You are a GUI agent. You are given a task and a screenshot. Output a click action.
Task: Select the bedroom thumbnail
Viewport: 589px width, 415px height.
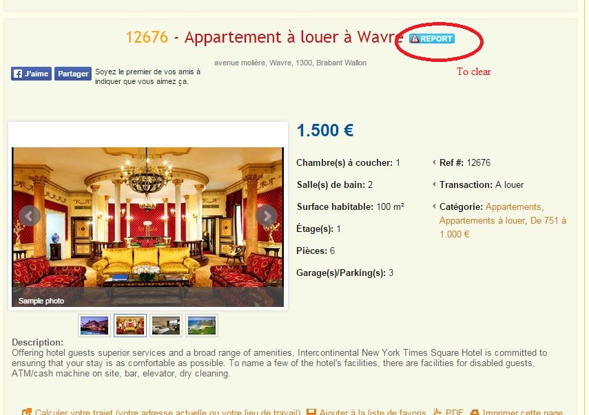click(x=165, y=326)
